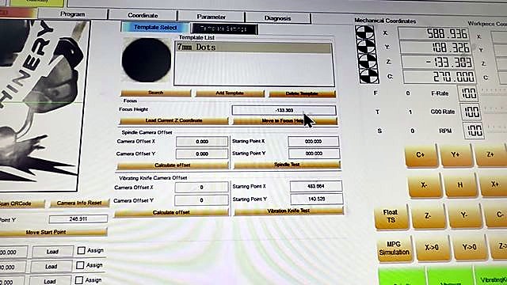
Task: Click the Float TS button
Action: pyautogui.click(x=391, y=216)
